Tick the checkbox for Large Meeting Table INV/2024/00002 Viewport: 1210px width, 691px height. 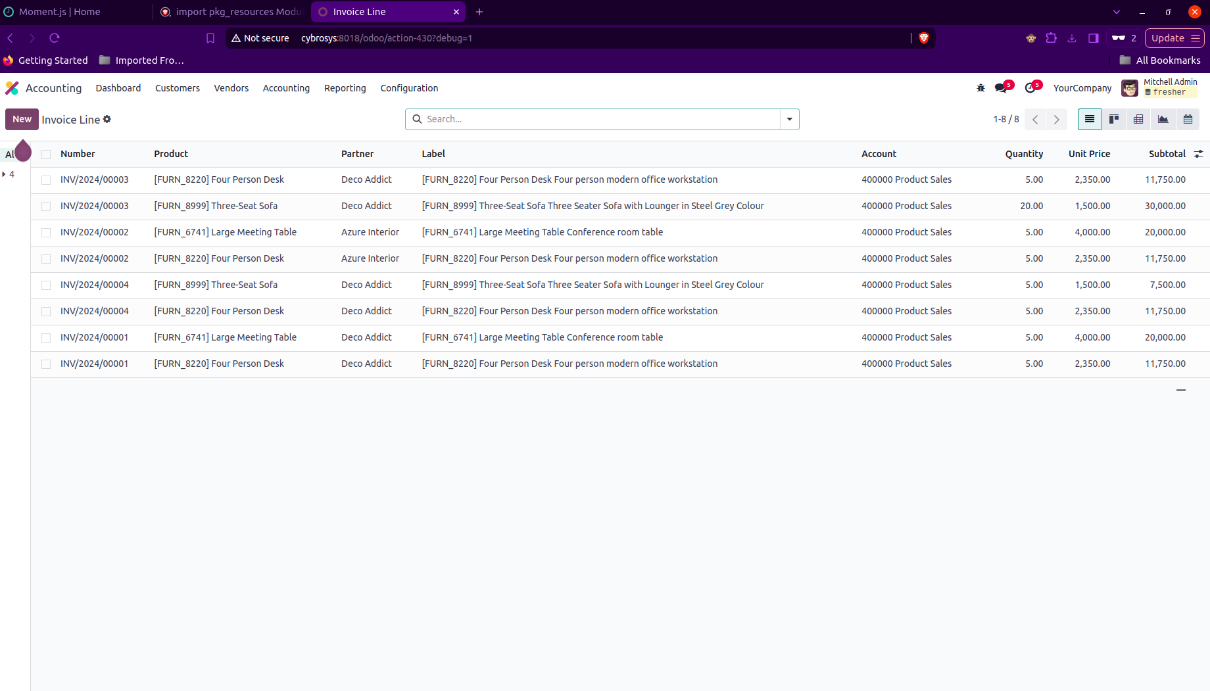pos(46,233)
